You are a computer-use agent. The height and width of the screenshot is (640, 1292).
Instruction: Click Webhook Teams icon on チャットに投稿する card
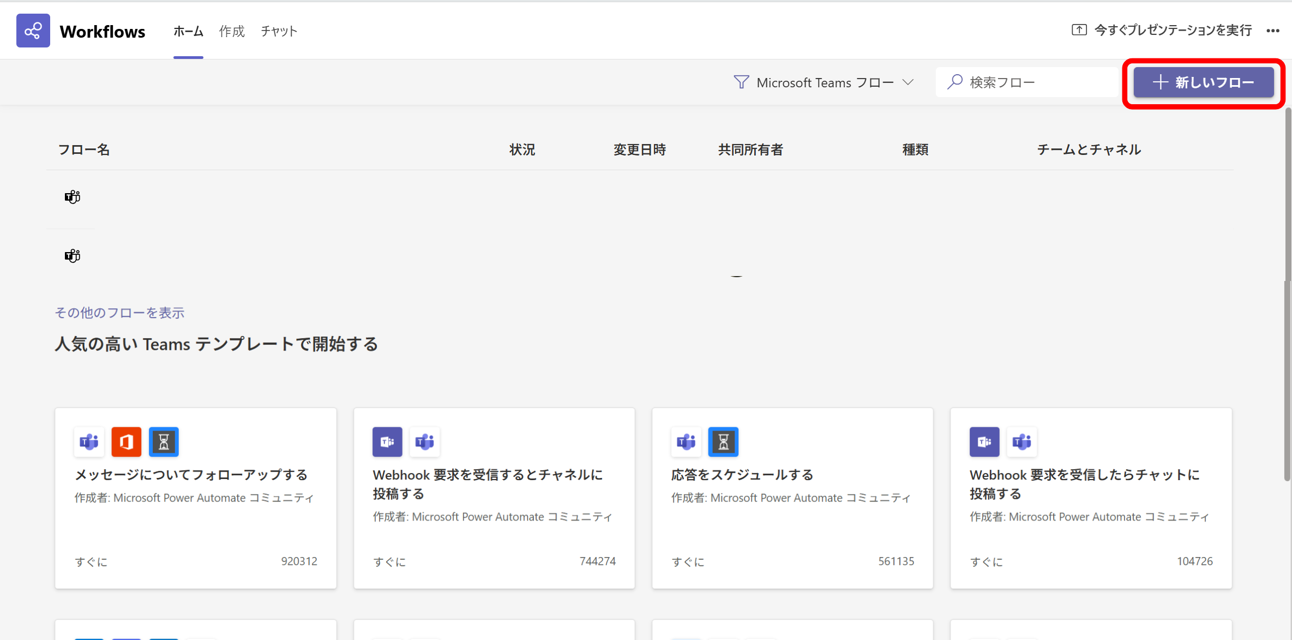tap(984, 441)
